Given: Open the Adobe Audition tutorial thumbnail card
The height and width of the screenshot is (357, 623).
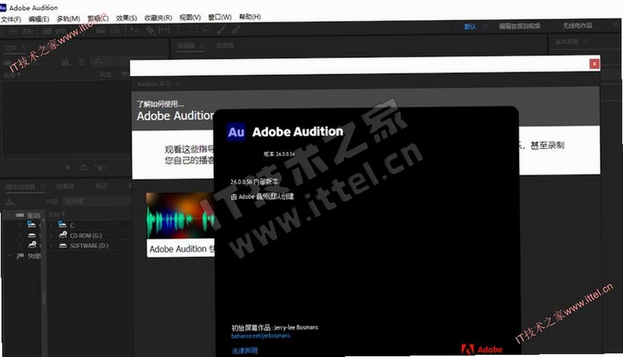Looking at the screenshot, I should pos(181,225).
